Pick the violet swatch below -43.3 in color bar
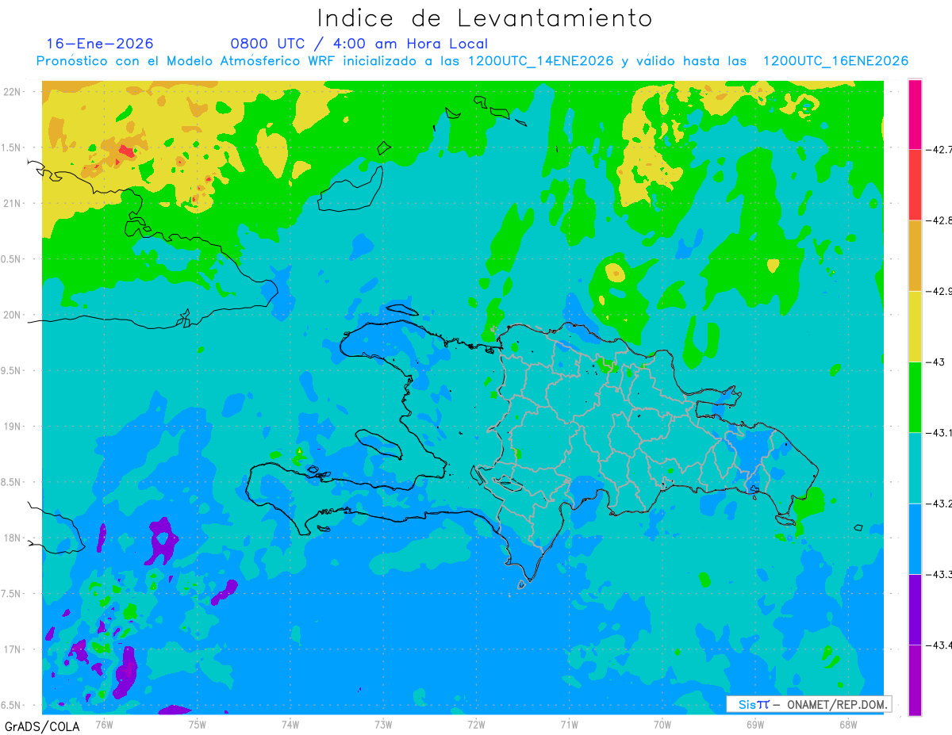This screenshot has width=952, height=735. (915, 609)
